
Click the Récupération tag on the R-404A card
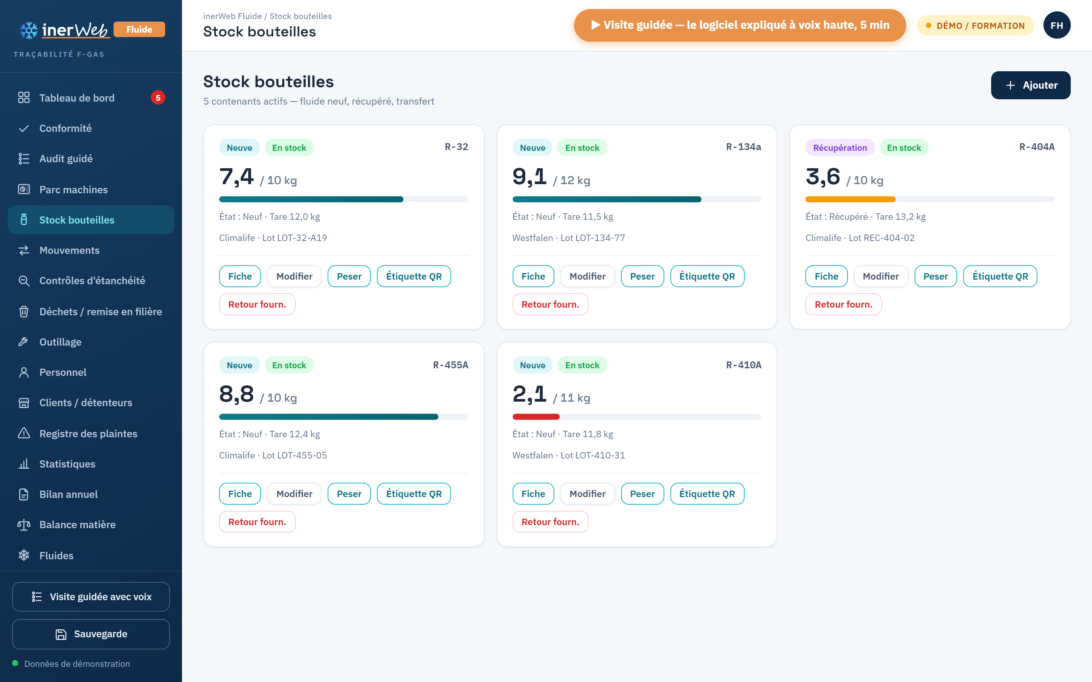(x=840, y=147)
